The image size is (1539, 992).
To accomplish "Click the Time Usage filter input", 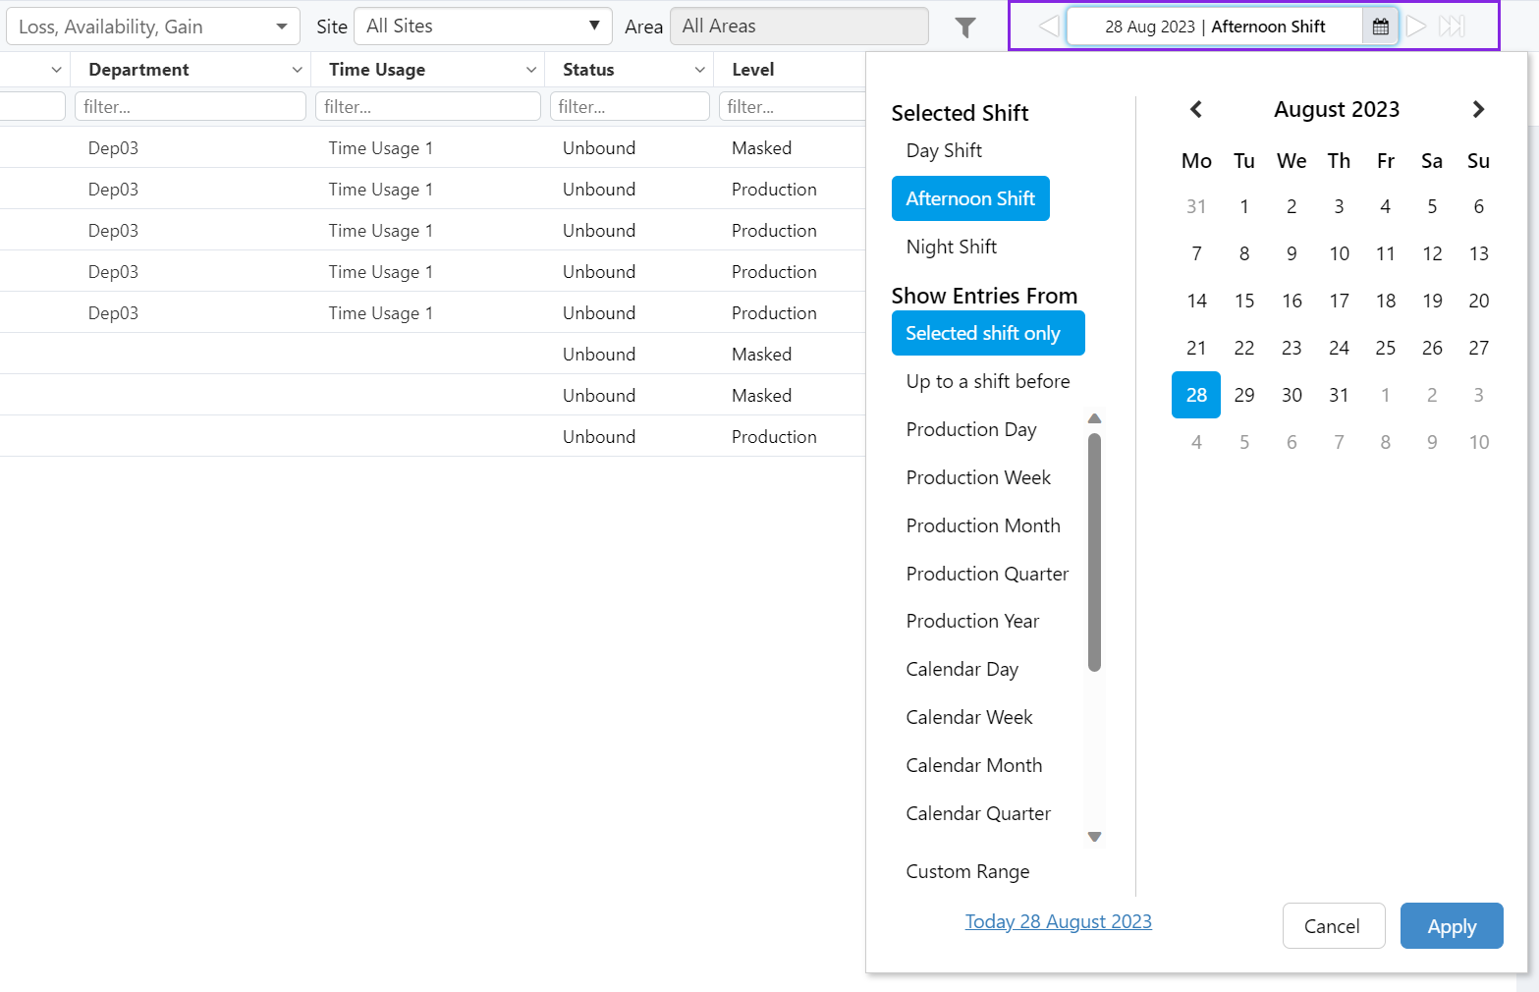I will 427,106.
